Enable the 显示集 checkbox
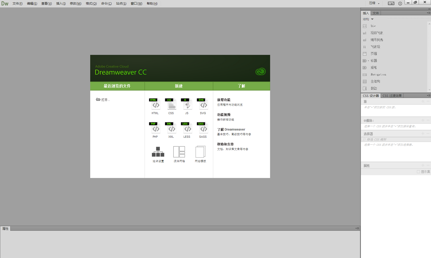Viewport: 431px width, 258px height. click(418, 172)
